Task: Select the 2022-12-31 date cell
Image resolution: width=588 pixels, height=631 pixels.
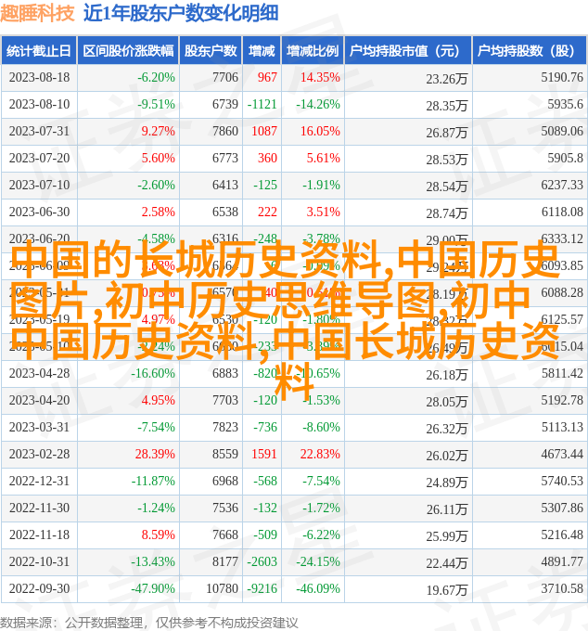Action: click(39, 482)
